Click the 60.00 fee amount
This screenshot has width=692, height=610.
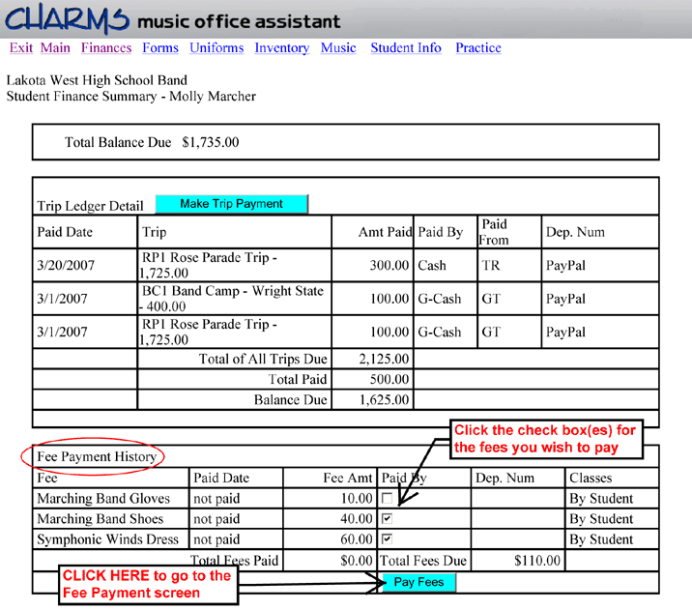pyautogui.click(x=357, y=538)
